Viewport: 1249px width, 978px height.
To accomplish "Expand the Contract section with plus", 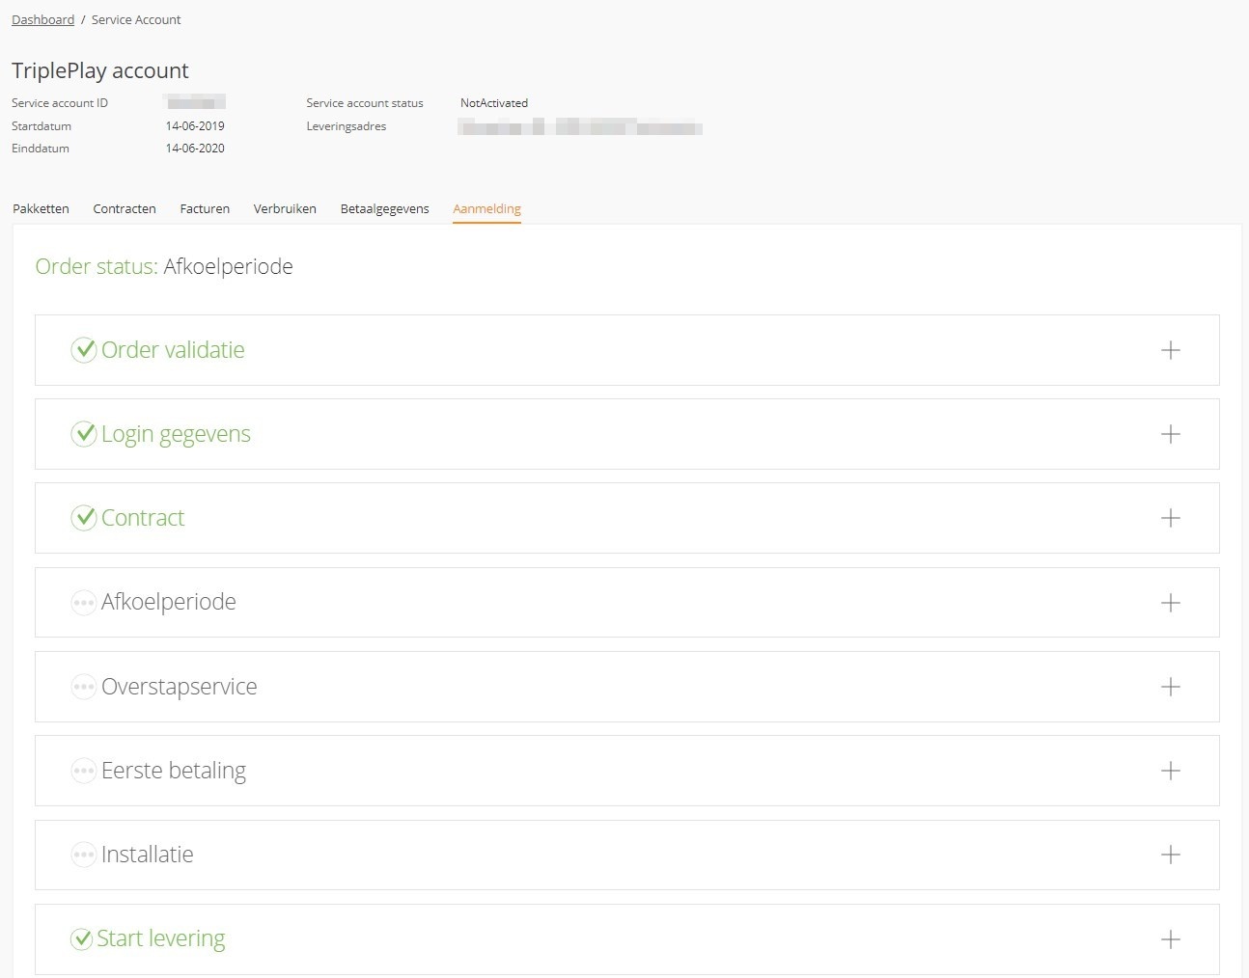I will 1170,518.
